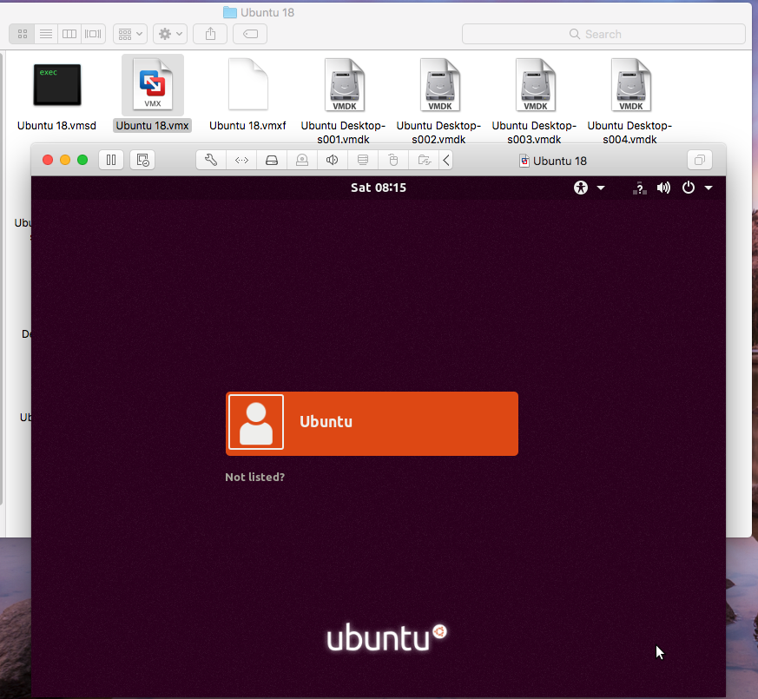Click the Ubuntu volume icon in top bar
Image resolution: width=758 pixels, height=699 pixels.
tap(663, 188)
